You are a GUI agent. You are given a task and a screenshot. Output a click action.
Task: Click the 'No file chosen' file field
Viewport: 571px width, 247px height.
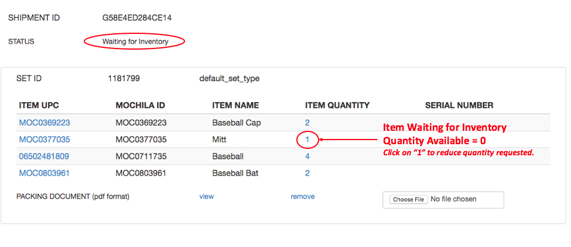(x=453, y=199)
